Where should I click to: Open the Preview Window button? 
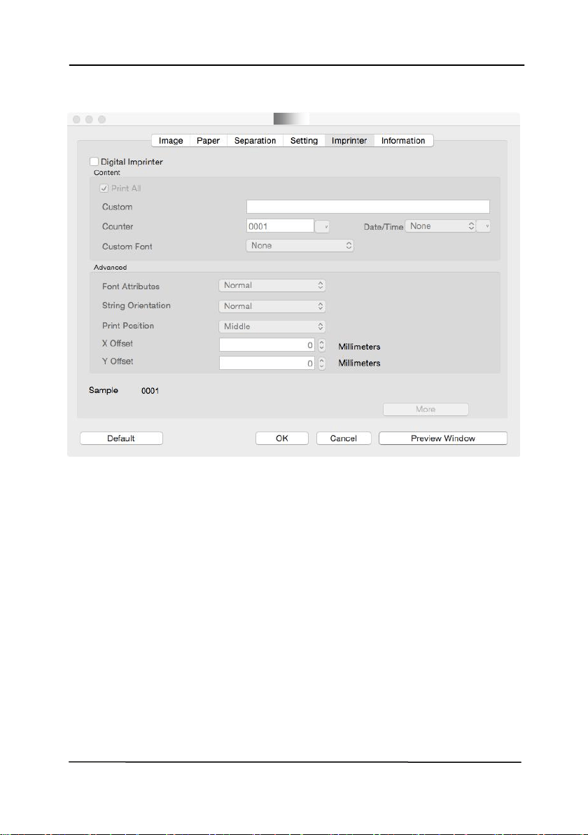[442, 439]
